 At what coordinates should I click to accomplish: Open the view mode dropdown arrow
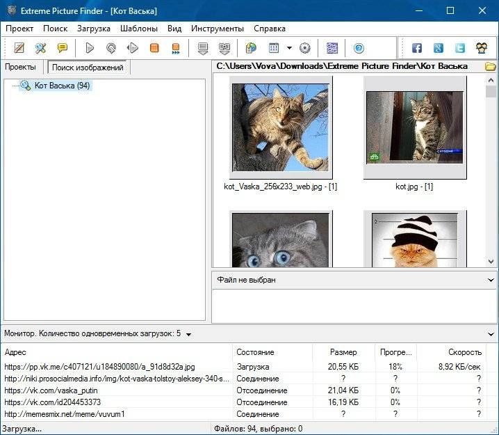(289, 48)
